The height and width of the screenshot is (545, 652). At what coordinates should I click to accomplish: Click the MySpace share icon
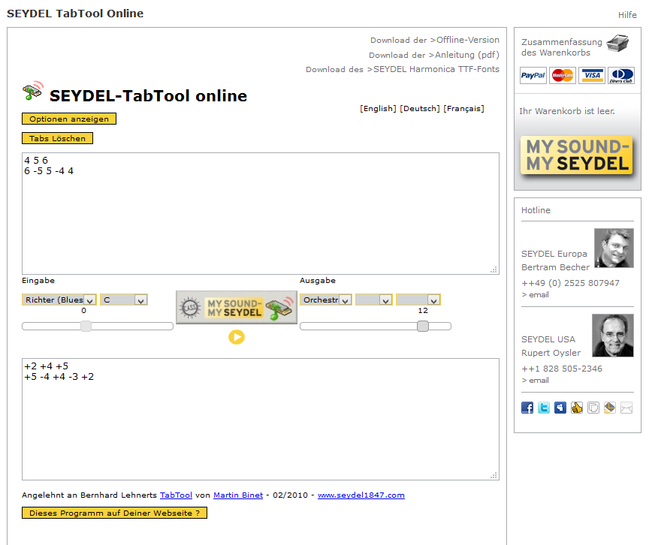pos(560,408)
